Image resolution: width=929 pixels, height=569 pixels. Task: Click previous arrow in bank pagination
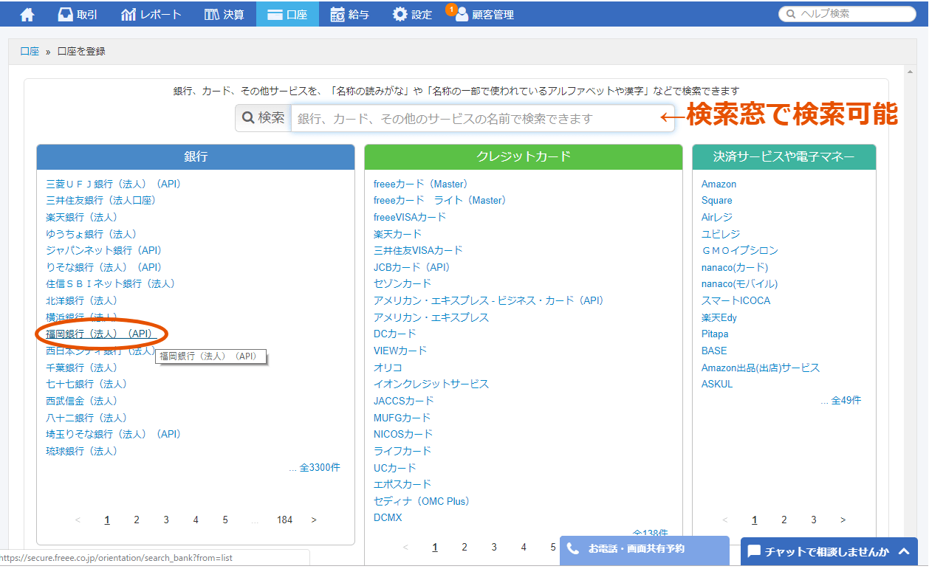point(78,520)
